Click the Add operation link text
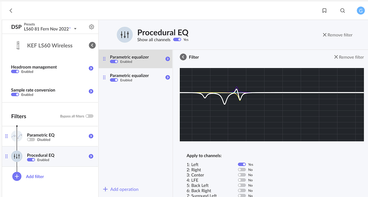Viewport: 368px width, 197px height. click(x=124, y=189)
